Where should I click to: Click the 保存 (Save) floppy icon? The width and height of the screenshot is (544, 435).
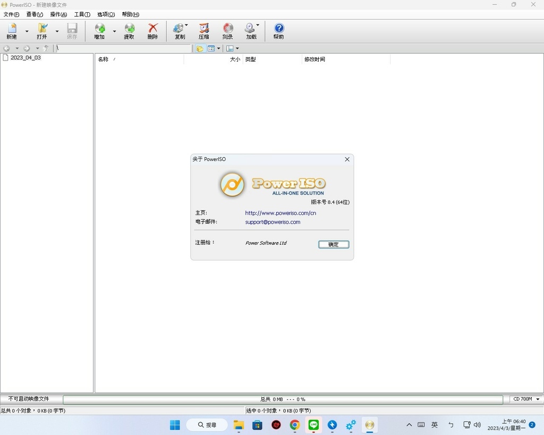coord(72,31)
